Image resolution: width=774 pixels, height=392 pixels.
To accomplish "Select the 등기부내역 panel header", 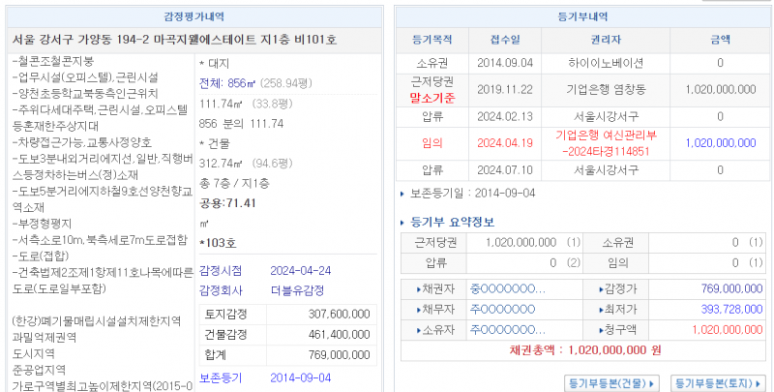I will (x=582, y=15).
